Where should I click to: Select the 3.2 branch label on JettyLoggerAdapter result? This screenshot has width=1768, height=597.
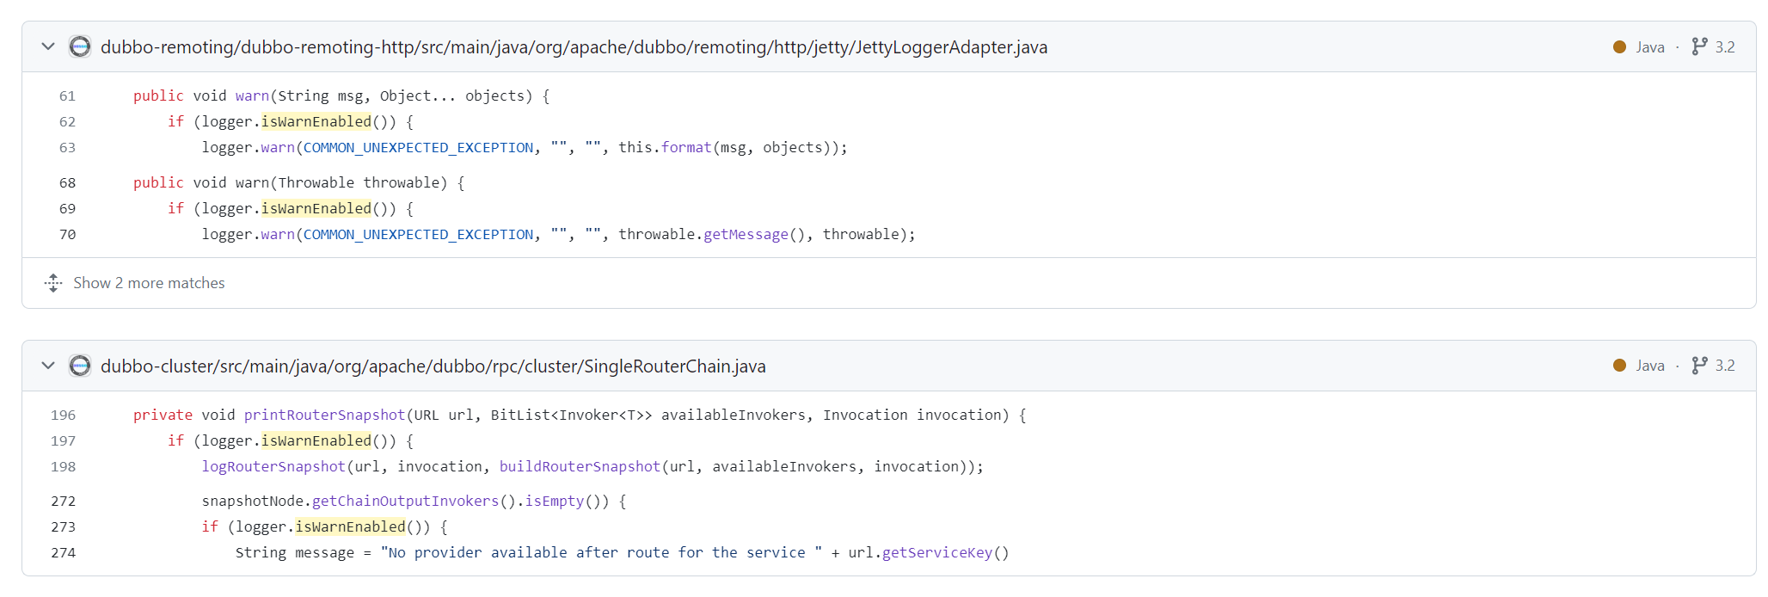tap(1725, 47)
